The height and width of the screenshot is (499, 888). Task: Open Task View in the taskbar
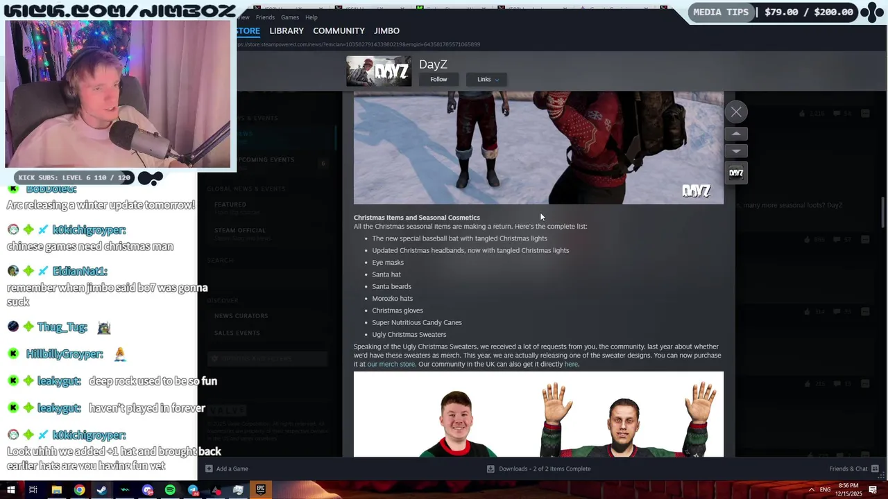click(33, 490)
